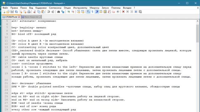The height and width of the screenshot is (112, 200).
Task: Open the Инструменты menu
Action: [x=80, y=8]
